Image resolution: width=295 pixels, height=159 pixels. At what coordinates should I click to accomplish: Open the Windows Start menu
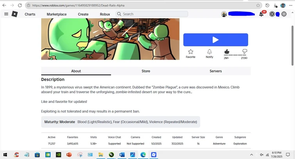(5, 155)
